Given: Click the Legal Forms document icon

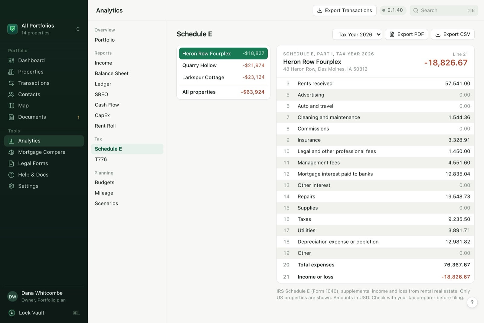Looking at the screenshot, I should pos(11,163).
